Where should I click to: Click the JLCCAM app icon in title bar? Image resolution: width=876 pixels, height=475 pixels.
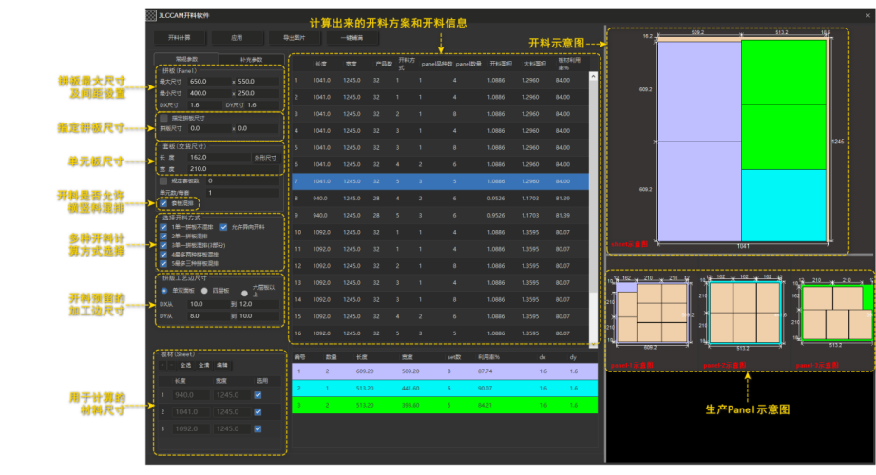tap(151, 15)
